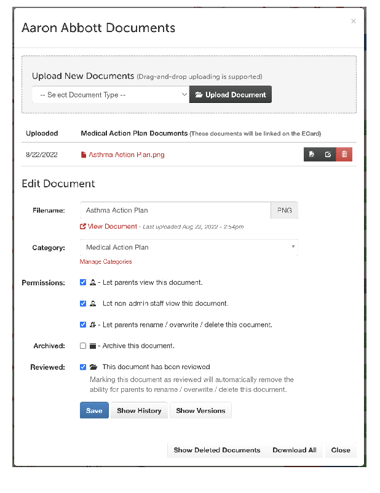
Task: Click the Marking this document as reviewed note
Action: 191,385
